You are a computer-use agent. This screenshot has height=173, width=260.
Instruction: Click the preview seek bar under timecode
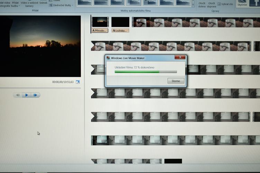coord(40,88)
